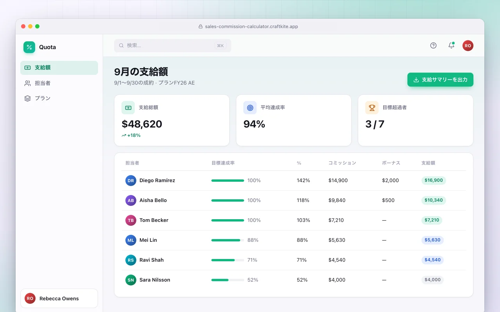
Task: Click Ravi Shah's RS avatar
Action: pos(131,260)
